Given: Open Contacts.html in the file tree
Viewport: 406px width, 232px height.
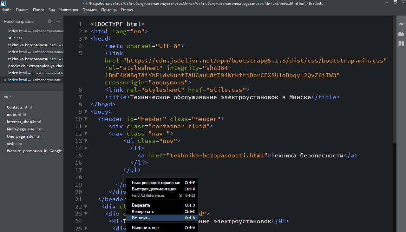Looking at the screenshot, I should click(19, 107).
